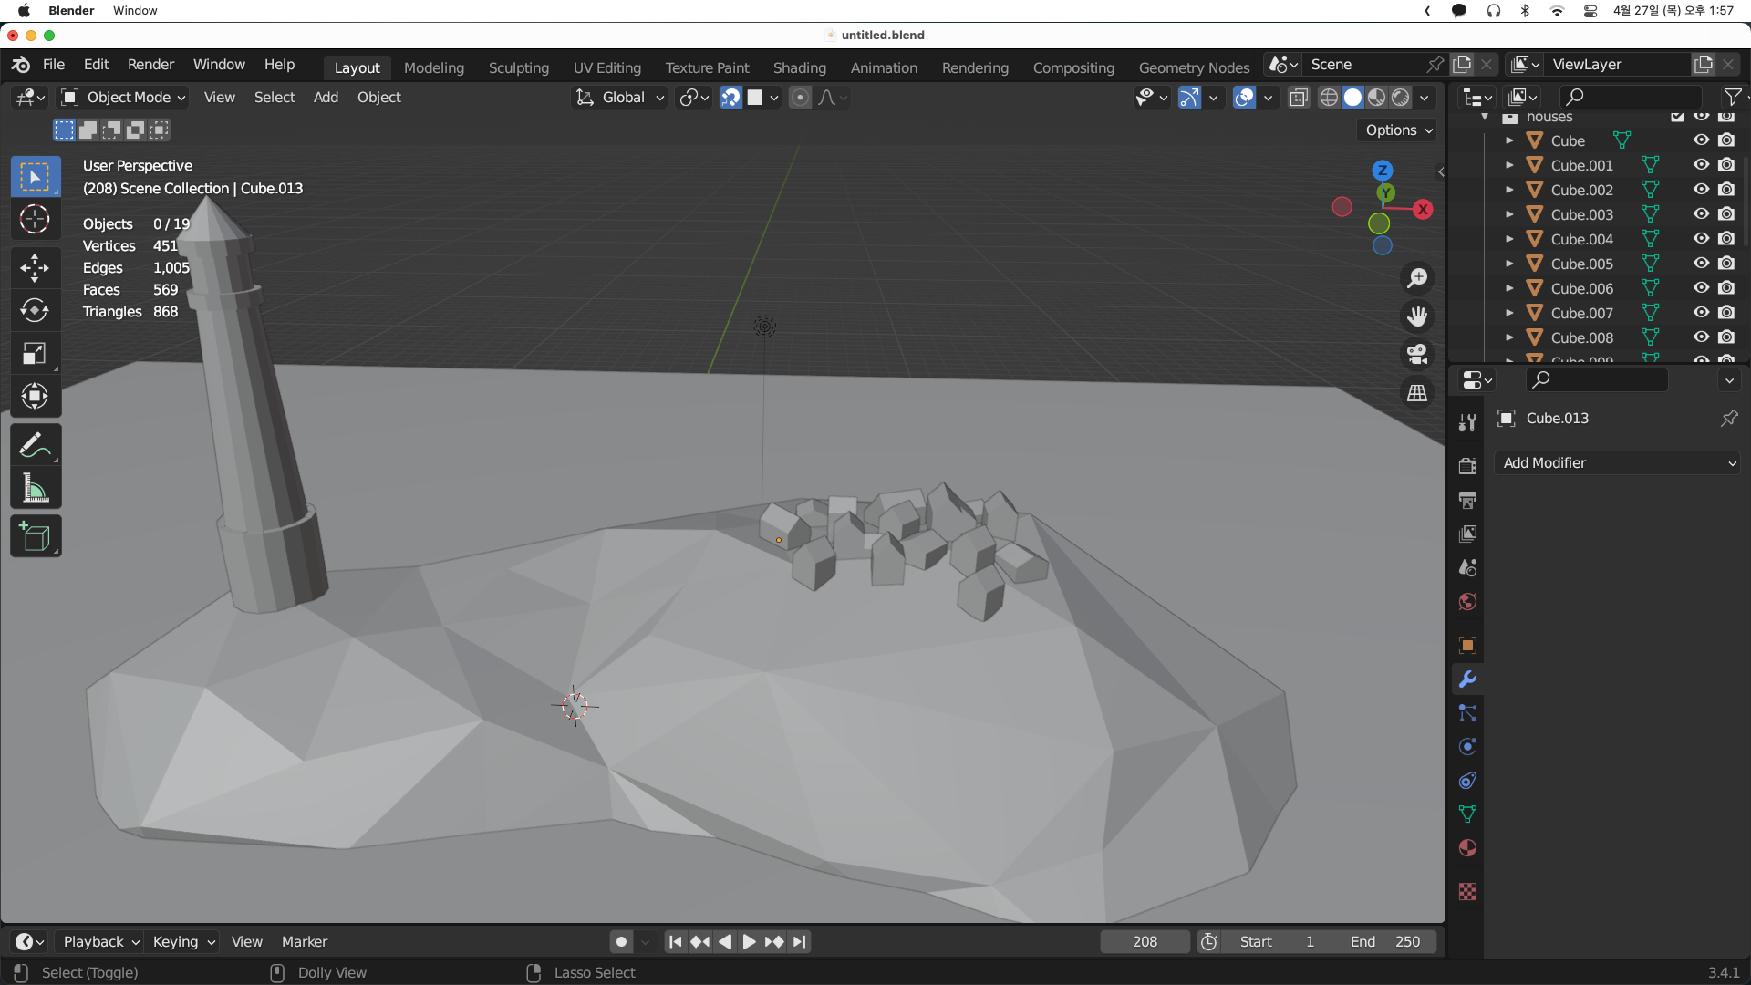Screen dimensions: 1751x985
Task: Open viewport shading options dropdown arrow
Action: pyautogui.click(x=1425, y=98)
